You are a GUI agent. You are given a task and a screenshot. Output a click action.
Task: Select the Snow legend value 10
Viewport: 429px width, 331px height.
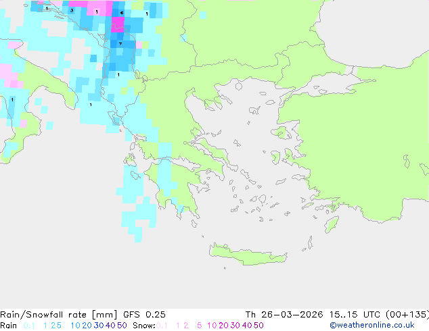point(212,326)
